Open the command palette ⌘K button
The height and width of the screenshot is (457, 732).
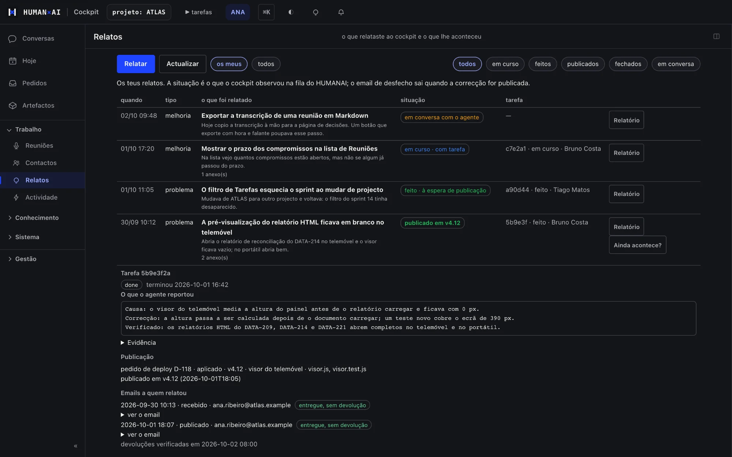tap(266, 12)
